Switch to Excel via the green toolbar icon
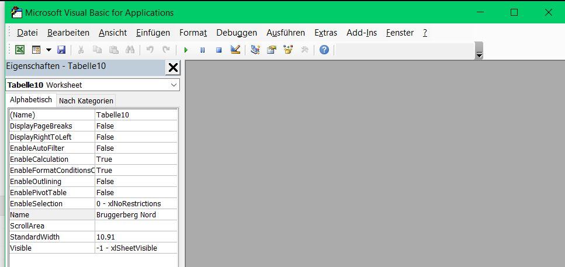 pos(20,50)
